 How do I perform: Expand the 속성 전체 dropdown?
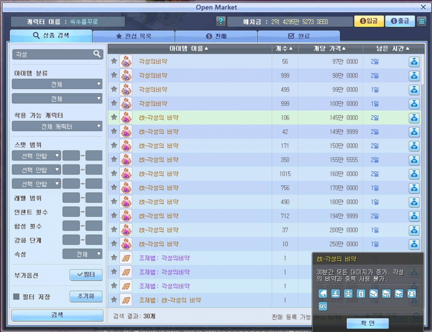(x=82, y=254)
